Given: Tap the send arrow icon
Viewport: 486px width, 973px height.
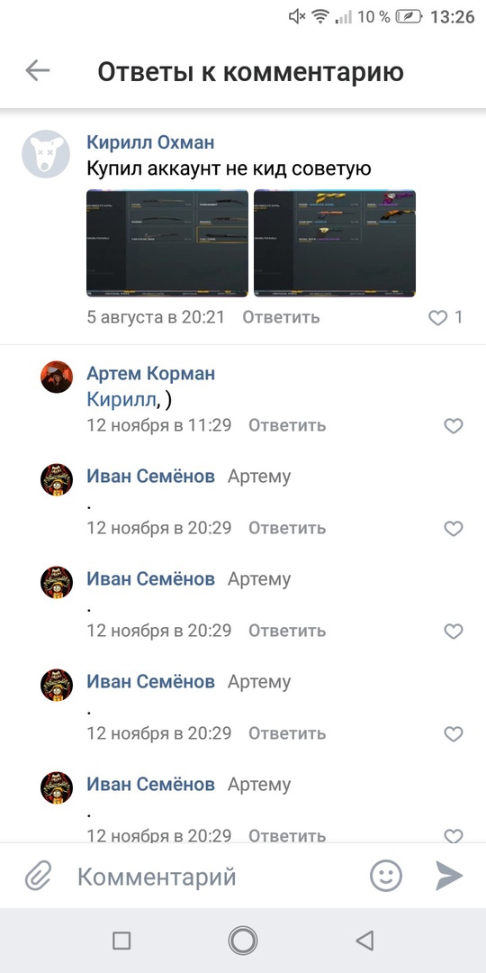Looking at the screenshot, I should 449,877.
